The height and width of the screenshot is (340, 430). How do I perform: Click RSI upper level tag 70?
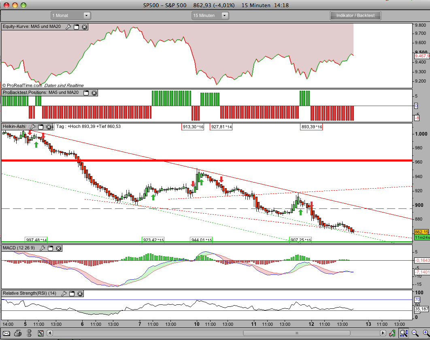[x=417, y=300]
